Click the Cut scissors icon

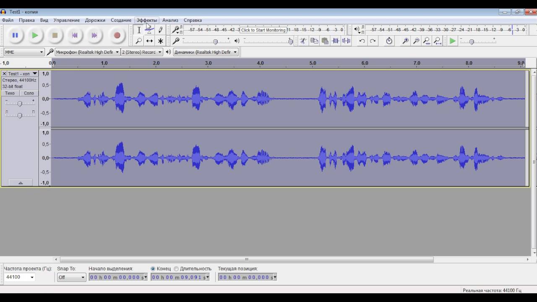[303, 41]
